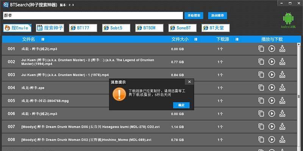Switch to the BTSOW source
The image size is (303, 151).
pyautogui.click(x=149, y=28)
